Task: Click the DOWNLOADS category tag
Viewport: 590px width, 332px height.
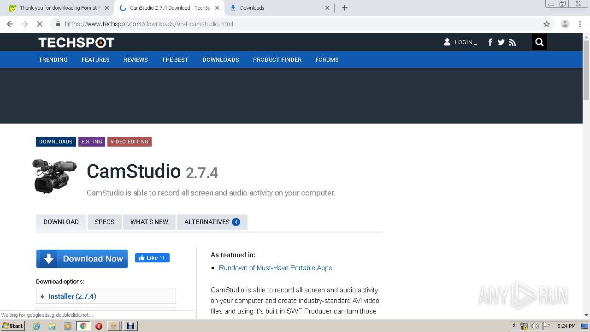Action: (56, 142)
